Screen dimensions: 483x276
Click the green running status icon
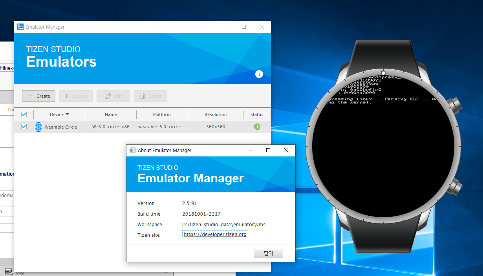point(257,127)
